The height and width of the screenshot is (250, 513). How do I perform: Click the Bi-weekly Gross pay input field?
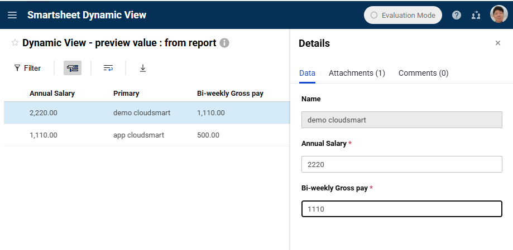tap(401, 209)
